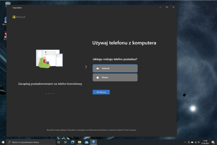Open File Explorer from the taskbar

click(80, 142)
